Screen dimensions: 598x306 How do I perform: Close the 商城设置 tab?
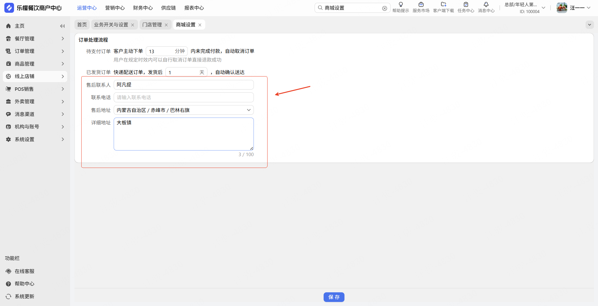200,25
